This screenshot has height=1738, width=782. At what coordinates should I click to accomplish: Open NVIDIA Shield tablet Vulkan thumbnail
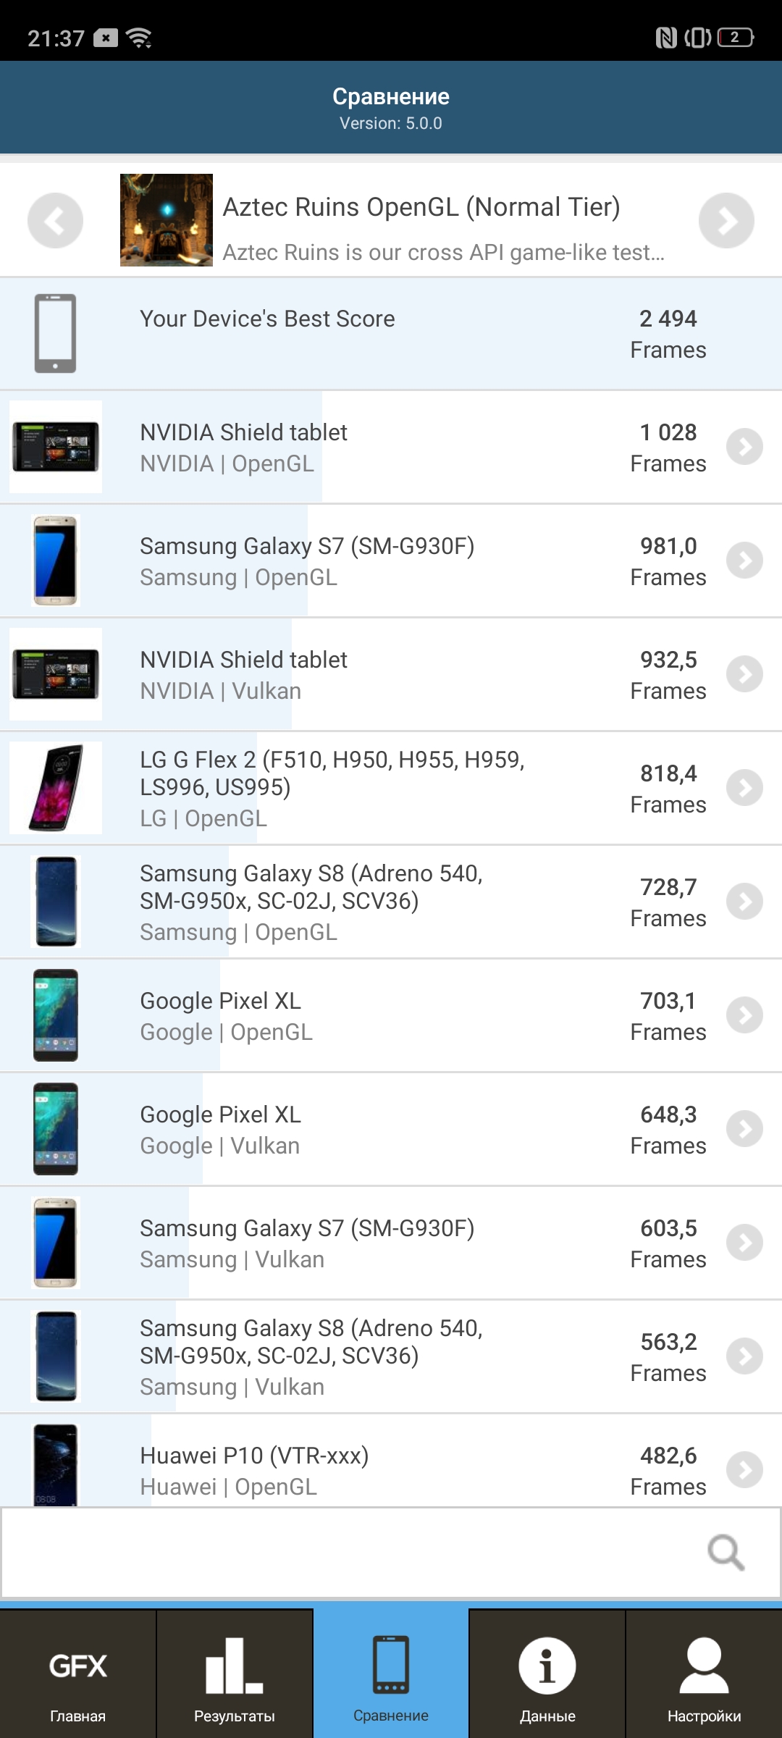56,674
